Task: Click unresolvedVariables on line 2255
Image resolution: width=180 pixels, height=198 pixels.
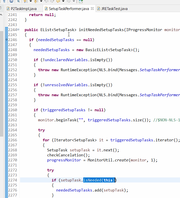Action: [66, 85]
